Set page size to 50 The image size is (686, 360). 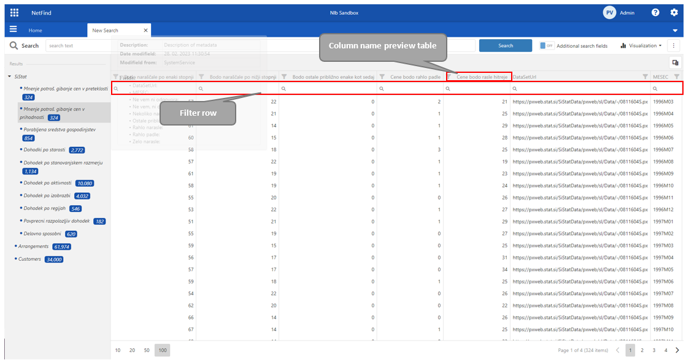(147, 350)
